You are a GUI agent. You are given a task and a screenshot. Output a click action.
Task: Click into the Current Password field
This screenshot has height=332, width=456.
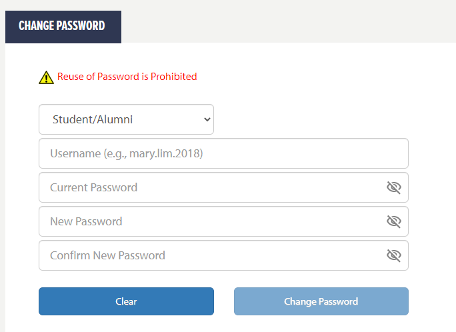(x=210, y=187)
